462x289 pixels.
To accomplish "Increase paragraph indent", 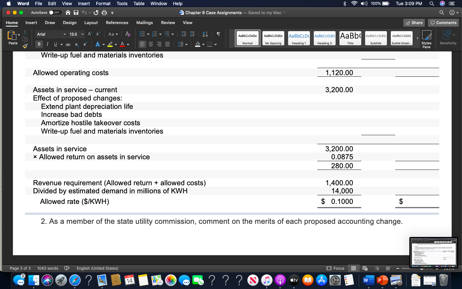I will pyautogui.click(x=192, y=34).
